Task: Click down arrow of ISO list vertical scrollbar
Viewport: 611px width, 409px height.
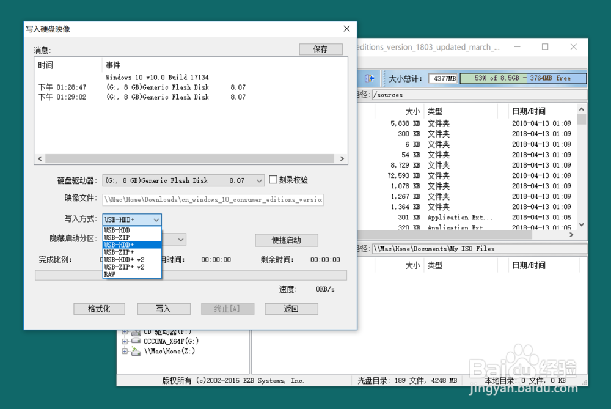Action: (x=582, y=224)
